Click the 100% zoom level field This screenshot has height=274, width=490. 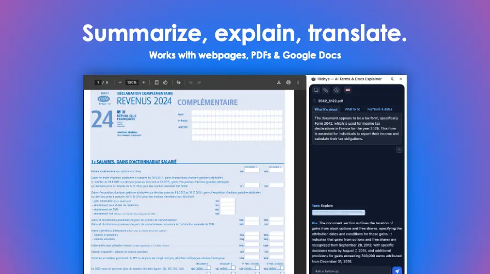(132, 83)
